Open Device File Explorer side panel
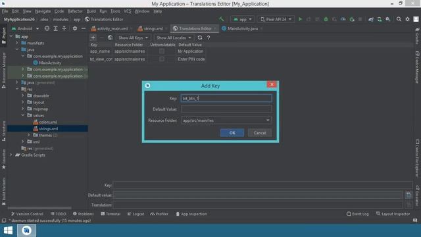 [417, 158]
